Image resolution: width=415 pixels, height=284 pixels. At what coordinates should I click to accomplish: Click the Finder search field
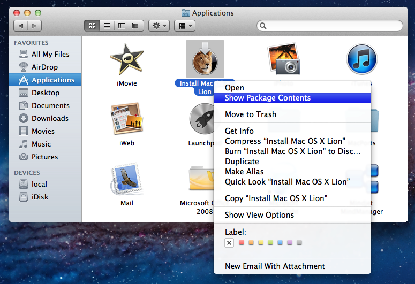tap(329, 26)
